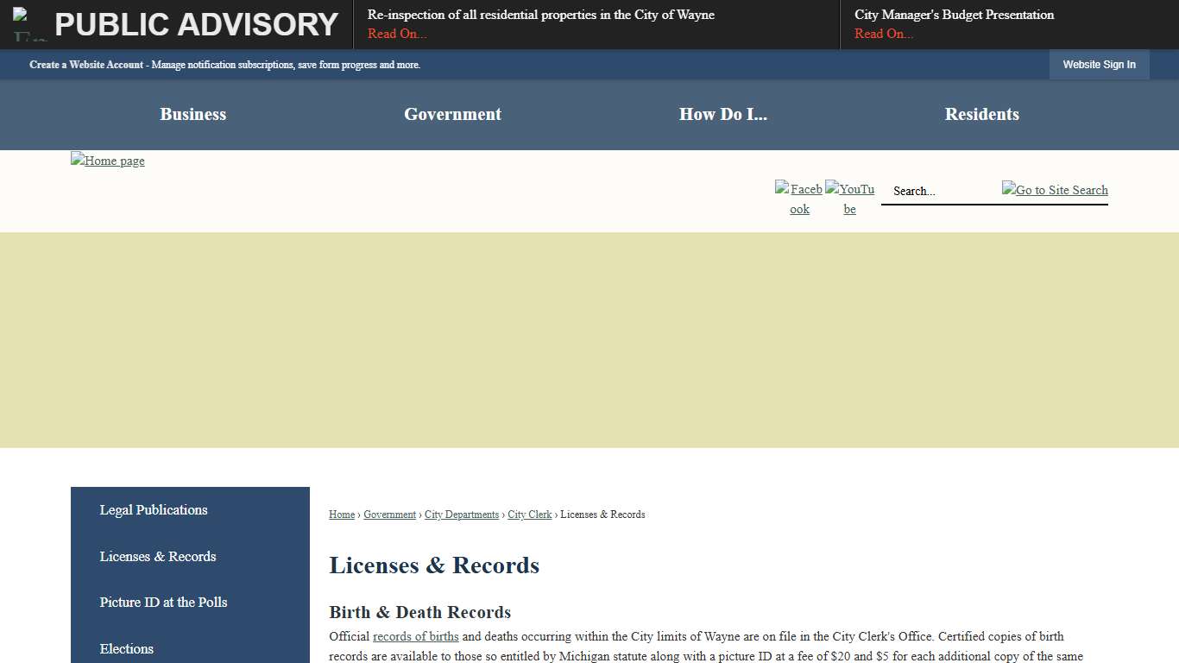Click the Facebook icon

[799, 199]
